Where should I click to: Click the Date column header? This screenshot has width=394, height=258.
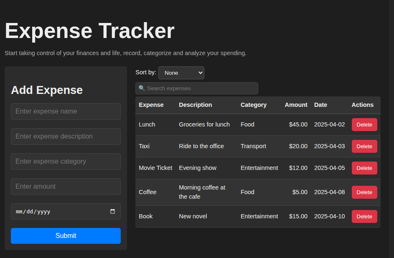(x=320, y=105)
